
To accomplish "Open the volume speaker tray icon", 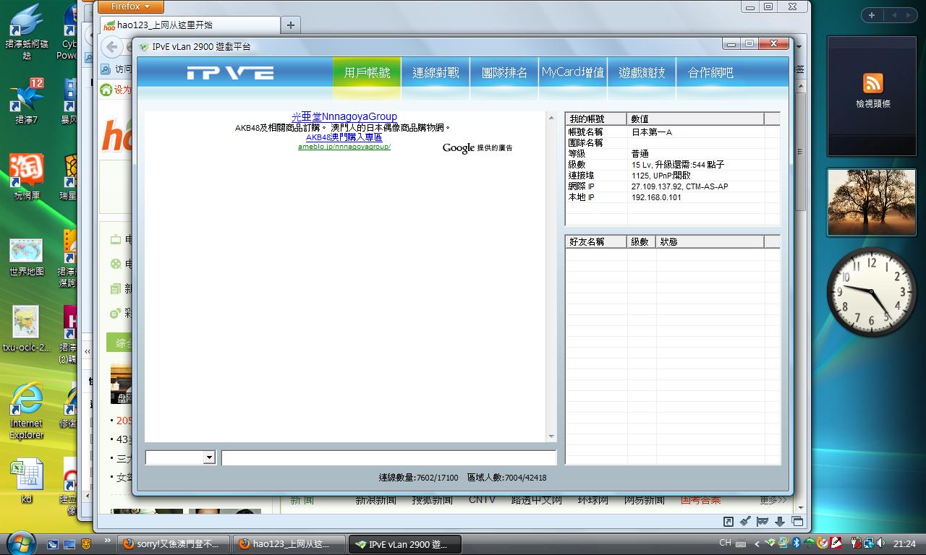I will (x=880, y=543).
